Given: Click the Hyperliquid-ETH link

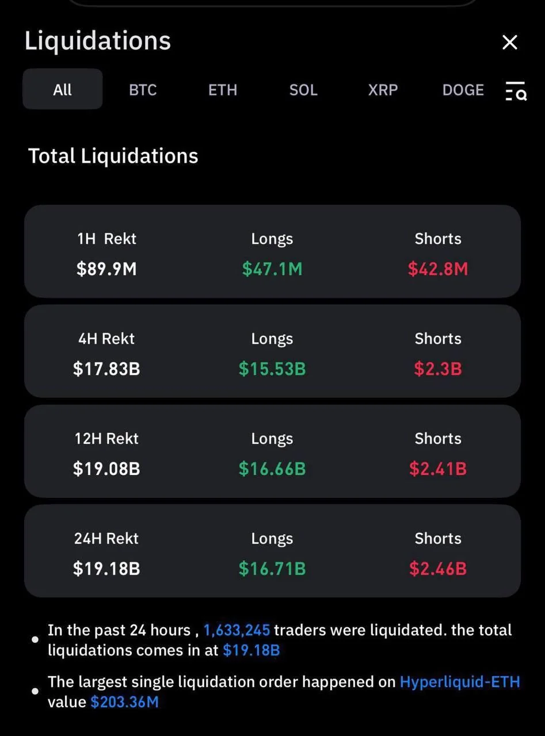Looking at the screenshot, I should (x=460, y=682).
